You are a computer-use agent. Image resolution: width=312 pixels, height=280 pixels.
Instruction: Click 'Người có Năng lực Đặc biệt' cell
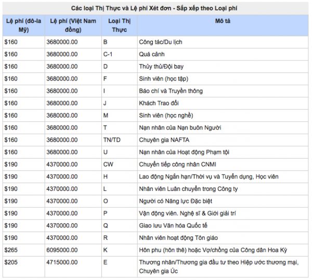223,201
